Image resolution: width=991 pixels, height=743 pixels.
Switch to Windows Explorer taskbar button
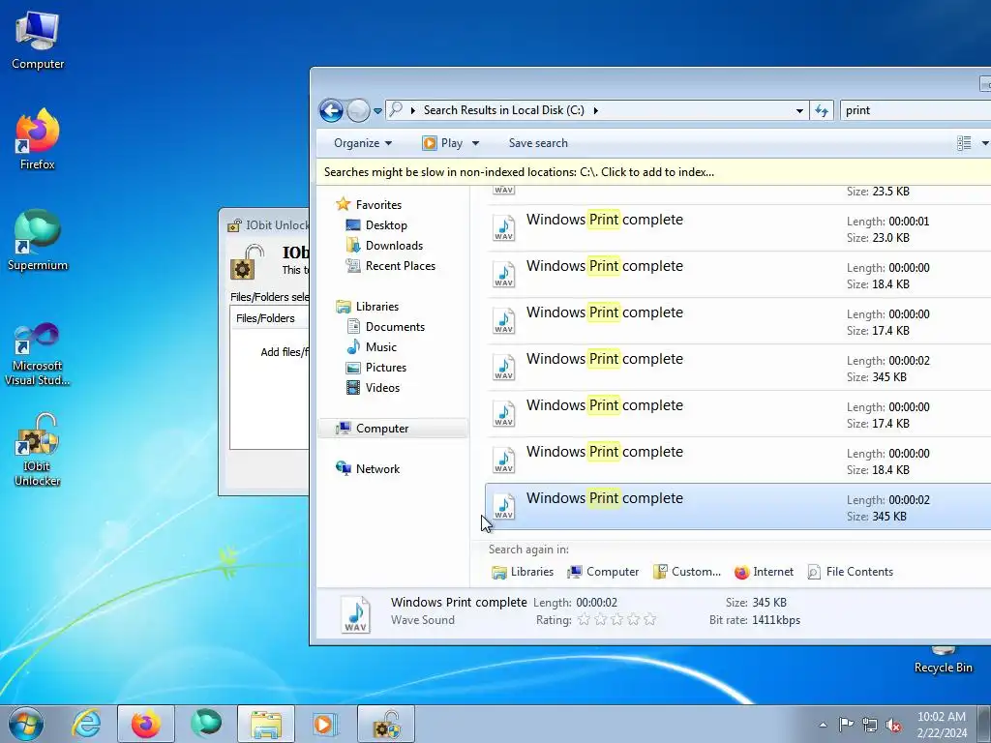coord(266,724)
